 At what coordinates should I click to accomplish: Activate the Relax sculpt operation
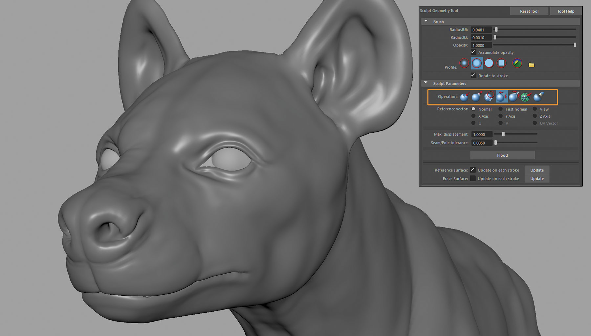[501, 97]
